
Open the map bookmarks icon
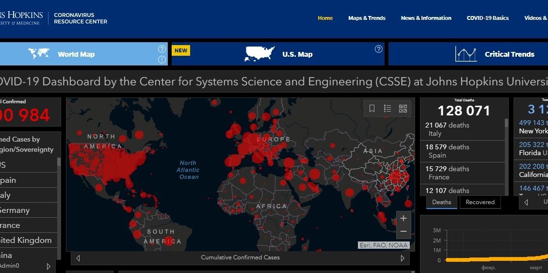point(372,109)
